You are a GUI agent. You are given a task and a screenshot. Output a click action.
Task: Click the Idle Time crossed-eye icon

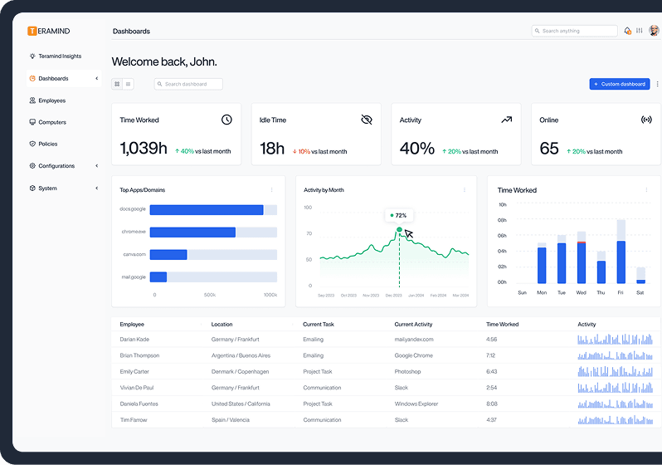367,120
